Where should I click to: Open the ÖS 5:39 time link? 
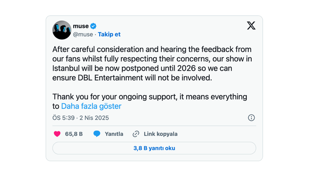(x=64, y=118)
